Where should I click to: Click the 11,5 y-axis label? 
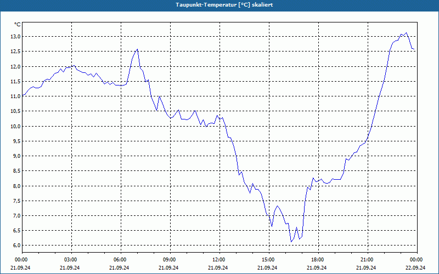(15, 81)
